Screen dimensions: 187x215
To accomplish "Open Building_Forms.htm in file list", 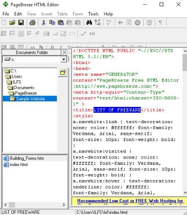I will coord(24,158).
